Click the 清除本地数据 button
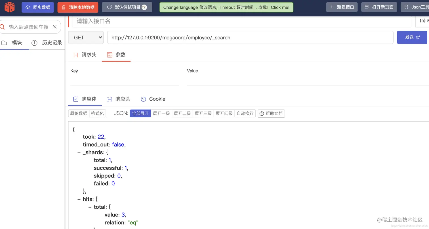Image resolution: width=429 pixels, height=229 pixels. click(x=78, y=7)
